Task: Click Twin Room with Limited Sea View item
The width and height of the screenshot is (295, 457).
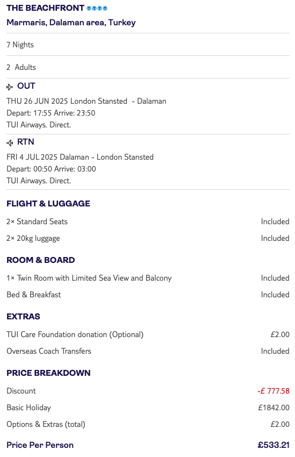Action: coord(89,278)
